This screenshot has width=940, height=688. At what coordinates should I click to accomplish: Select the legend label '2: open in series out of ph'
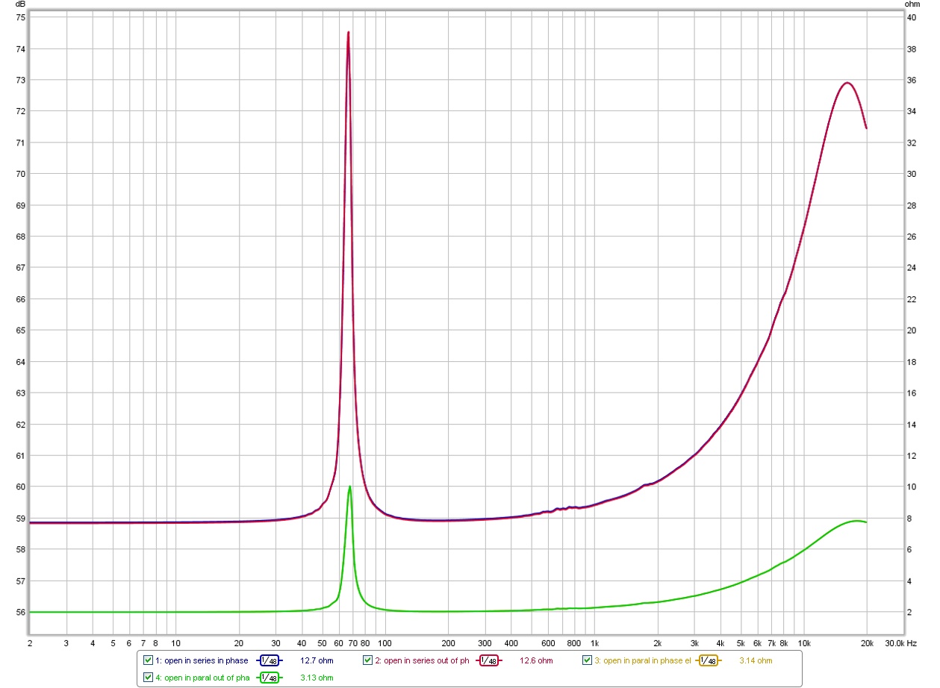[422, 660]
